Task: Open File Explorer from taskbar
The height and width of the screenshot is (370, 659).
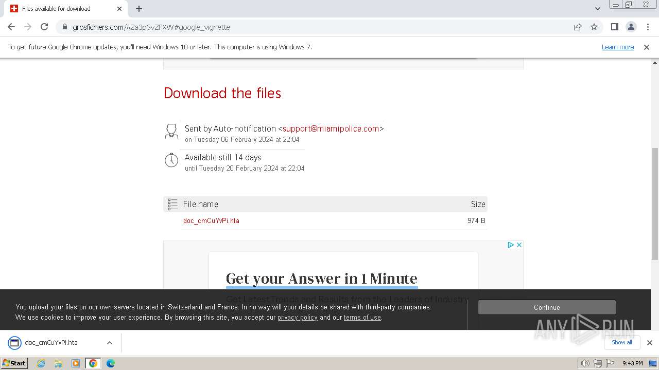Action: (58, 363)
